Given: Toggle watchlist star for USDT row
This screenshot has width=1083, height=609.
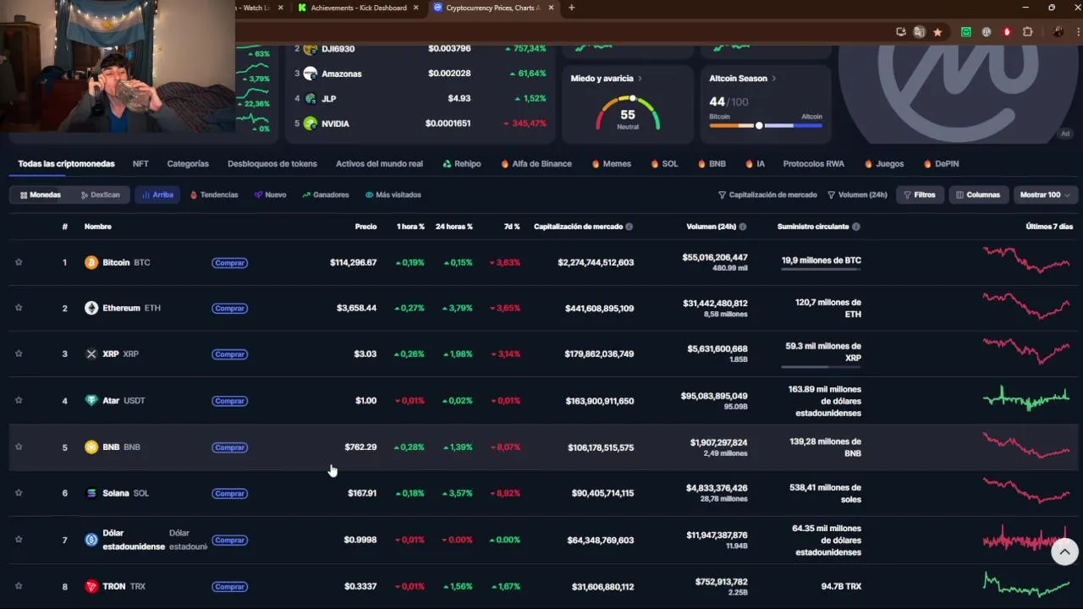Looking at the screenshot, I should (x=19, y=400).
